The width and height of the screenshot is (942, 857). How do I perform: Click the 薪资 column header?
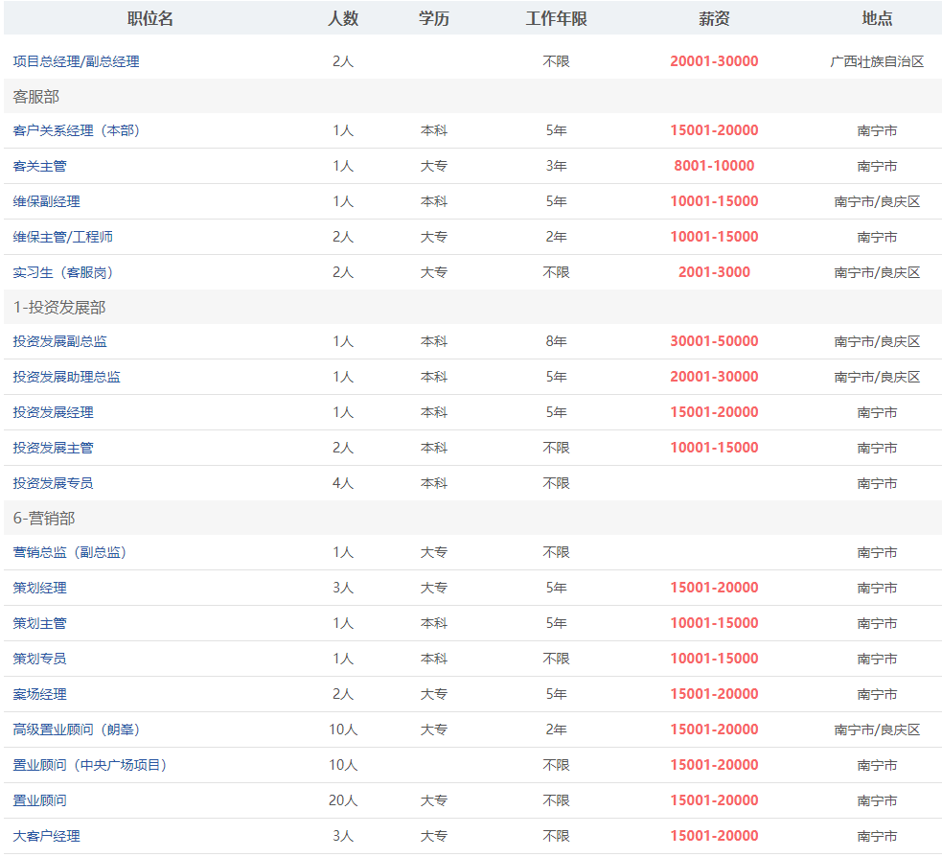point(714,18)
